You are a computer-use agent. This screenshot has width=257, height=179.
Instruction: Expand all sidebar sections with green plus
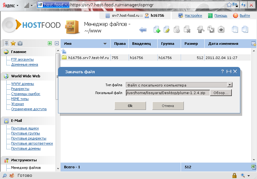pyautogui.click(x=50, y=44)
